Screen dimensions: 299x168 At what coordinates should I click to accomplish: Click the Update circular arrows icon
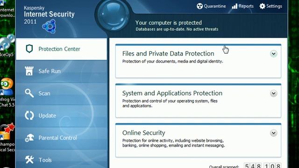(29, 115)
